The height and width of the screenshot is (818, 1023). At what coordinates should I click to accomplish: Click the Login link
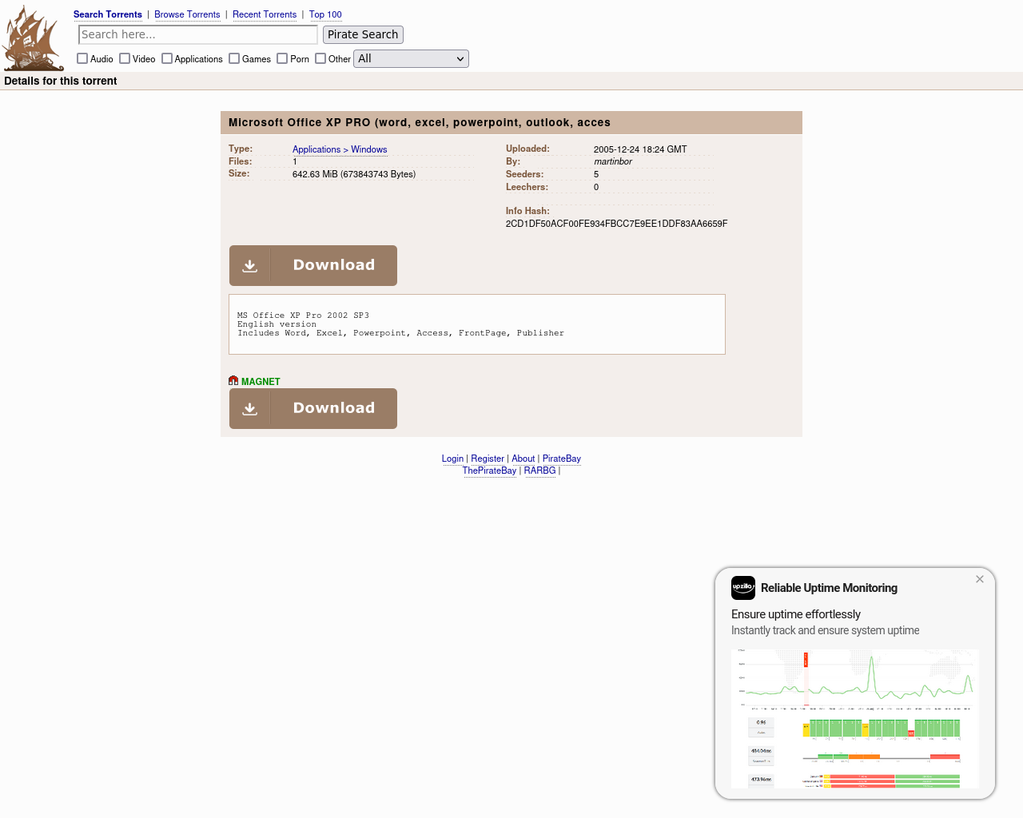coord(452,459)
